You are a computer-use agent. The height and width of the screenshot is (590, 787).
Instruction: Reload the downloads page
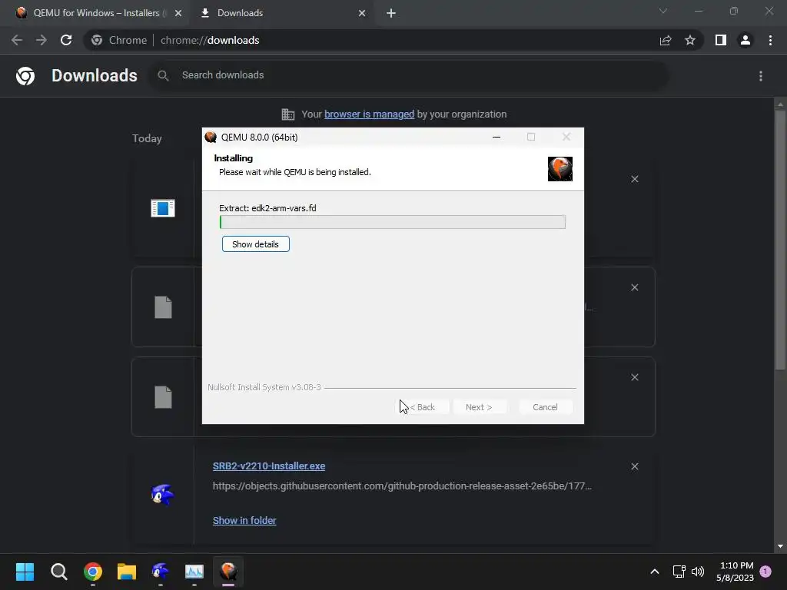coord(66,40)
